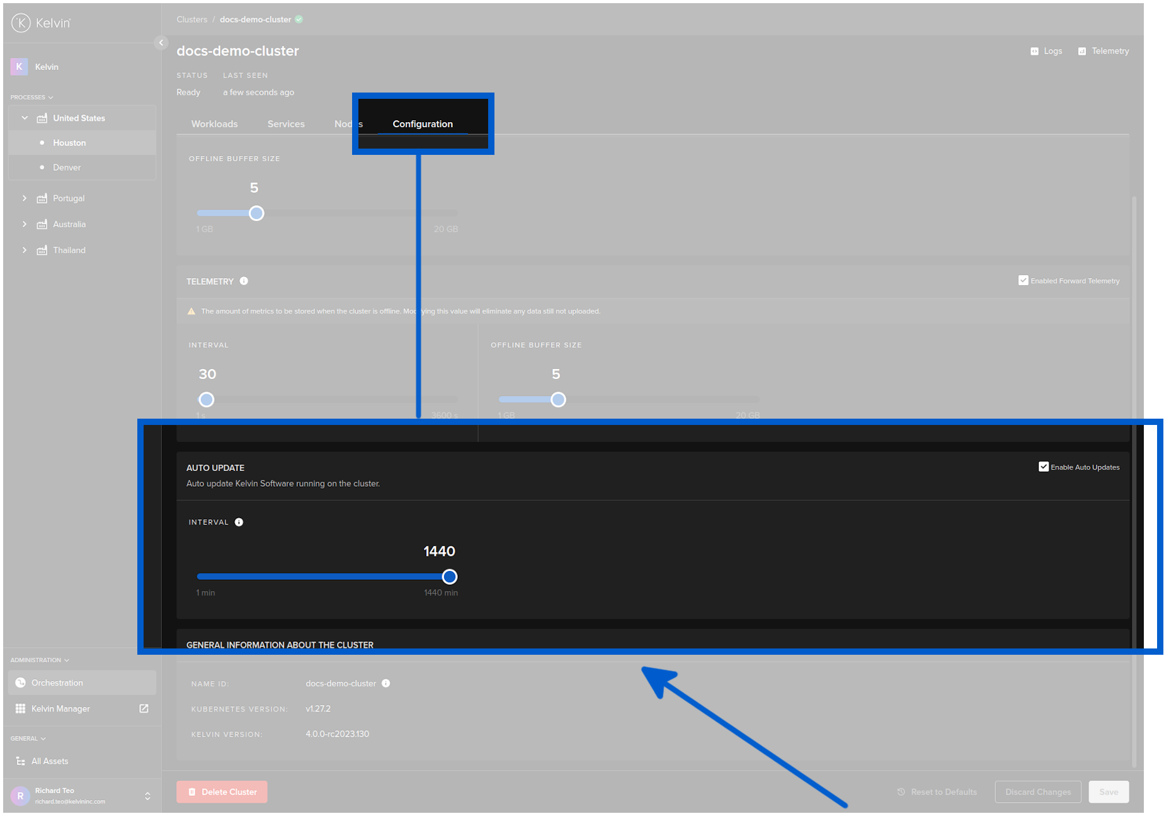Collapse the United States tree node
This screenshot has width=1164, height=826.
[x=25, y=118]
